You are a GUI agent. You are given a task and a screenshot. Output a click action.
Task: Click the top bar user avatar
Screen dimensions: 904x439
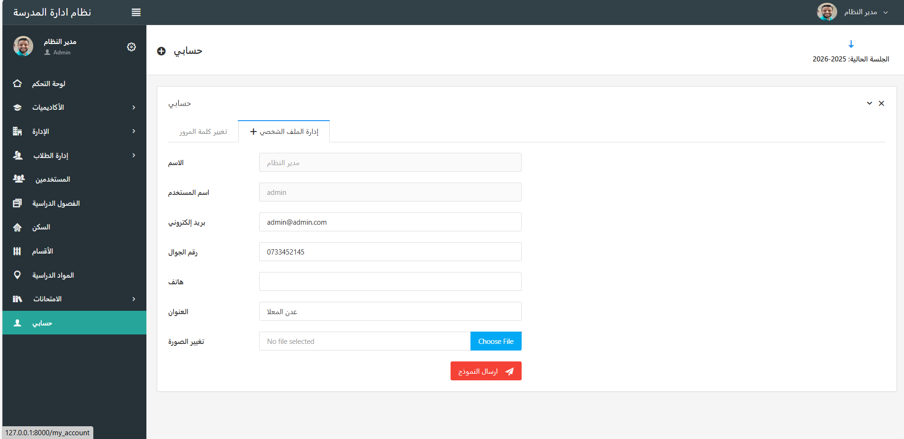tap(827, 12)
